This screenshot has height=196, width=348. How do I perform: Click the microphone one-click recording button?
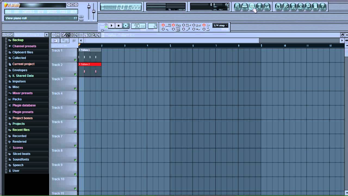pos(308,7)
